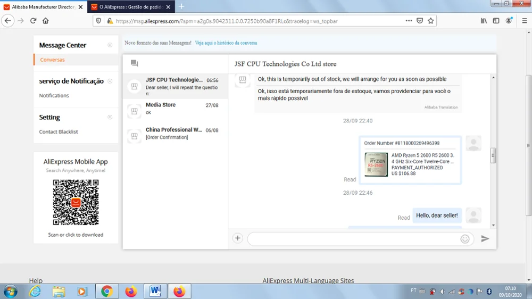Open the browser home page icon

click(x=45, y=21)
